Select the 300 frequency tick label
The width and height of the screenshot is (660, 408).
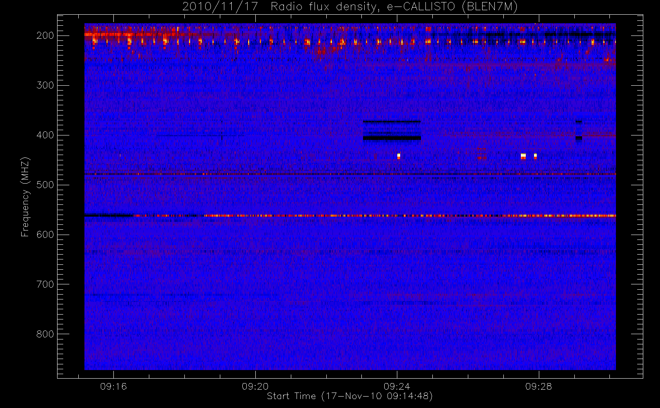tap(45, 85)
